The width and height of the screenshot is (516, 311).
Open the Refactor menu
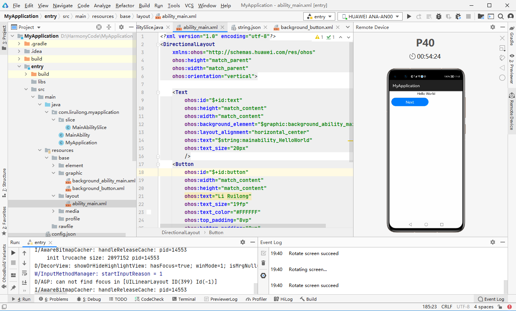pyautogui.click(x=125, y=5)
